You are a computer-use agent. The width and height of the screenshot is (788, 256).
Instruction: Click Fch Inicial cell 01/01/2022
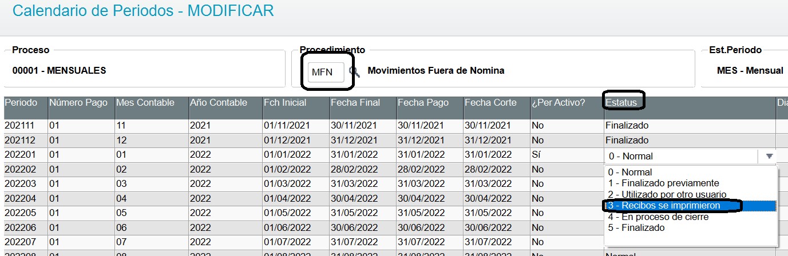click(296, 155)
